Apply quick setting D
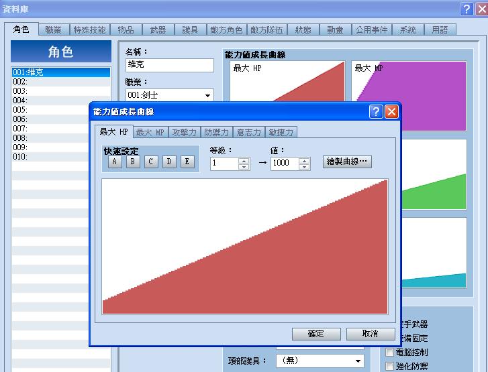 [169, 162]
